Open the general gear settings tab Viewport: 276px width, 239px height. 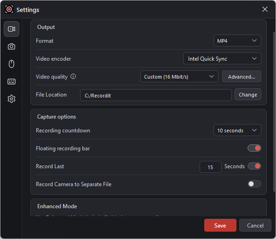[11, 99]
